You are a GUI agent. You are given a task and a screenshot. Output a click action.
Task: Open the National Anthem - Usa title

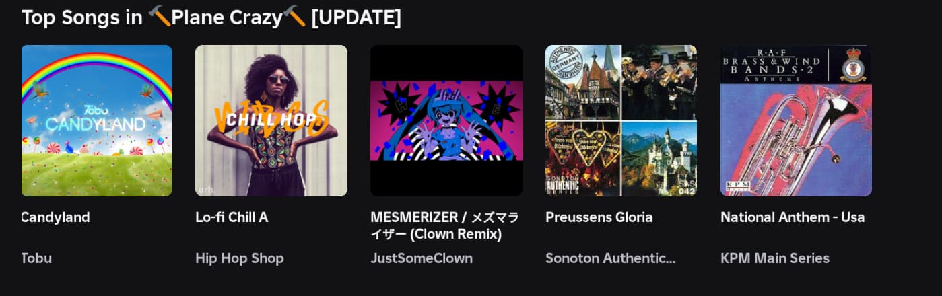click(x=793, y=217)
